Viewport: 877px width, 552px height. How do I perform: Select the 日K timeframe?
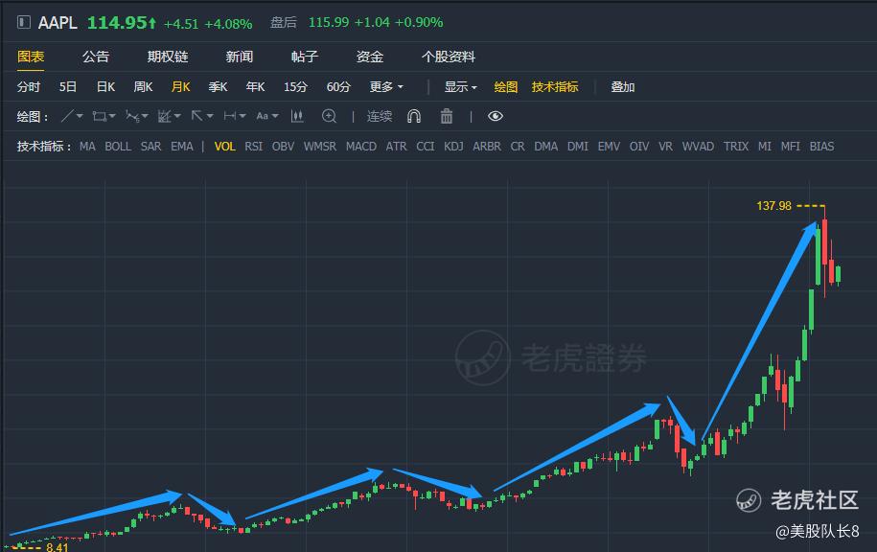105,86
